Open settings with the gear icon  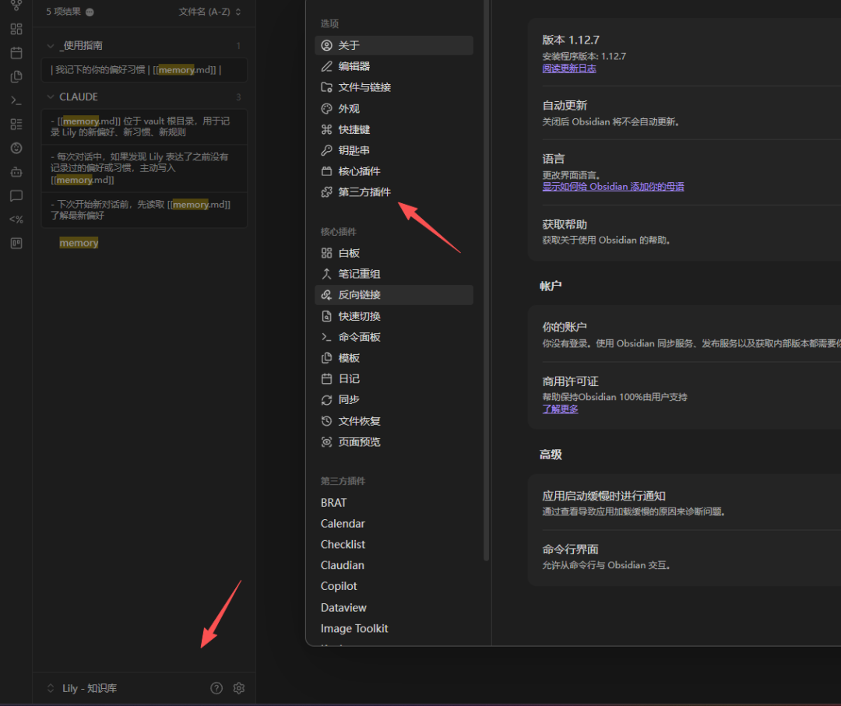(239, 688)
